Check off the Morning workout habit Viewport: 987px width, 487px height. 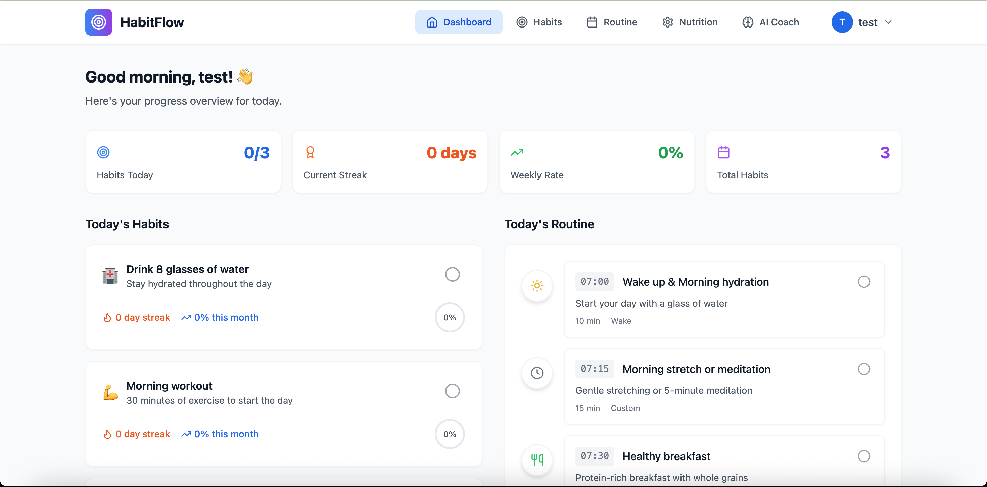(x=452, y=391)
